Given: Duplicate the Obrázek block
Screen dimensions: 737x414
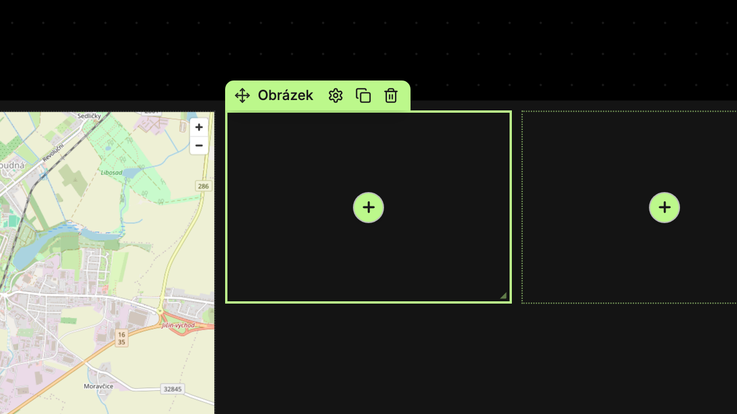Looking at the screenshot, I should click(x=363, y=95).
